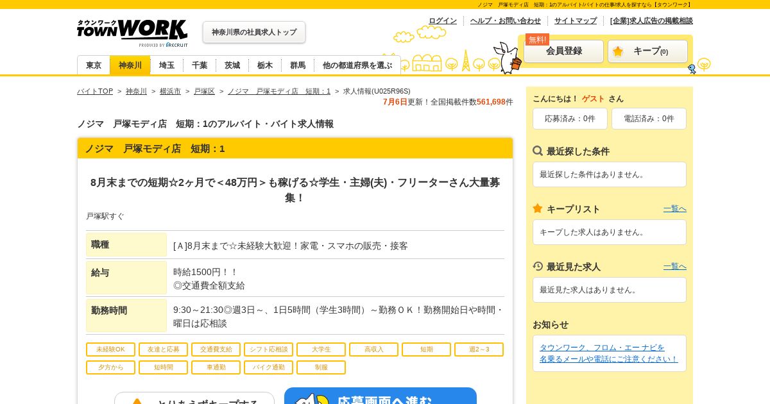
Task: Click the 大学生 tag
Action: [321, 349]
